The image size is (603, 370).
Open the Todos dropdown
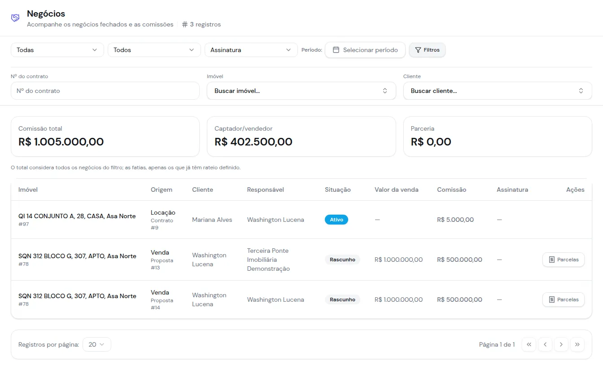pos(154,50)
